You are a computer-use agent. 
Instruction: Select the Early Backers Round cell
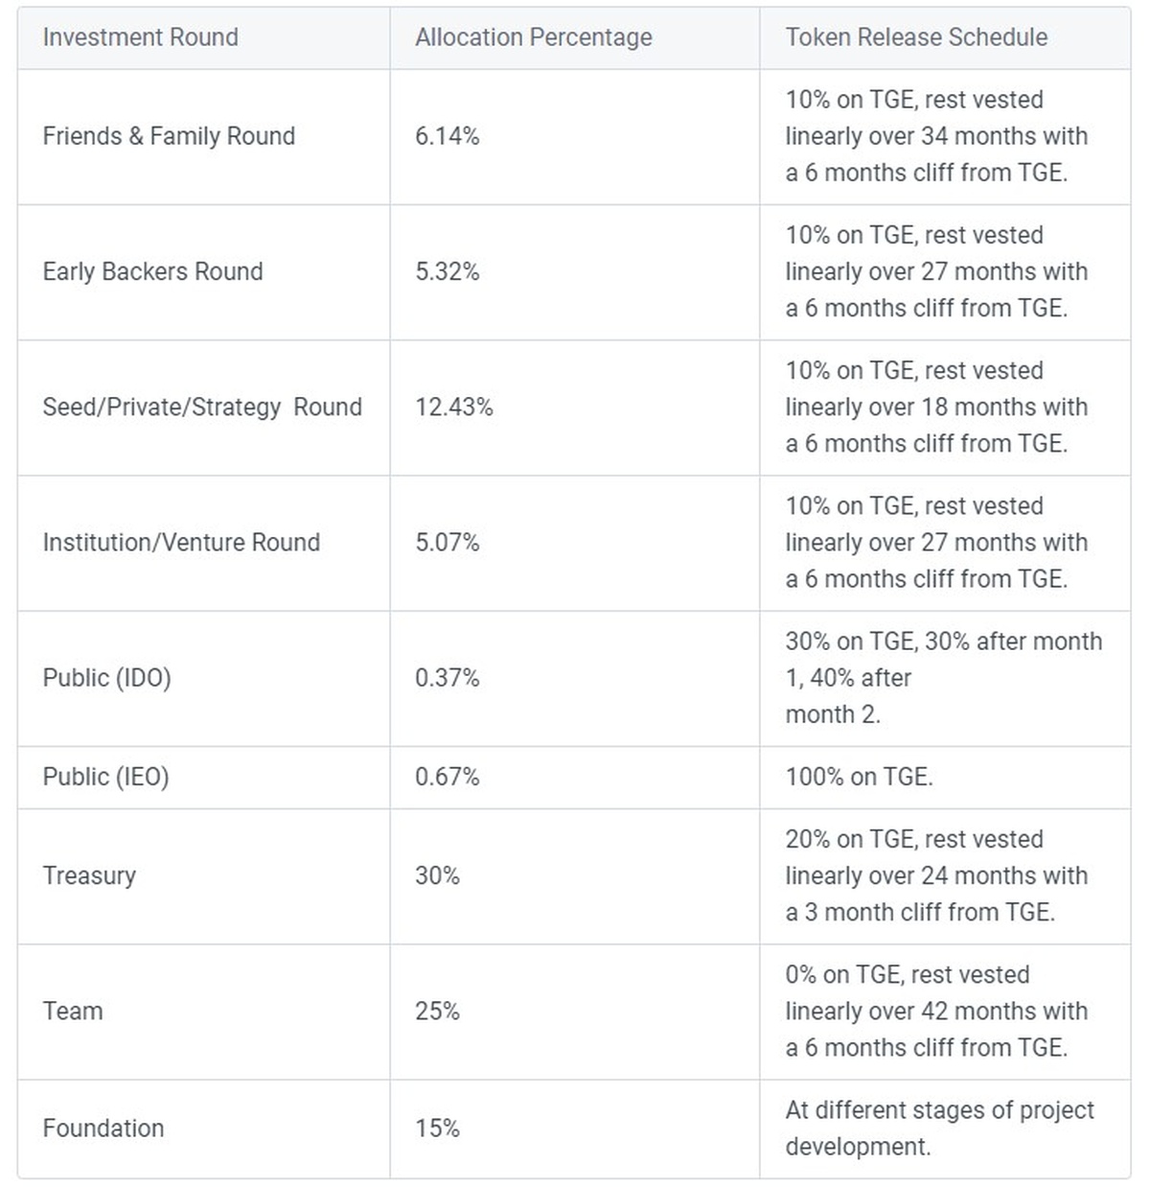pos(152,271)
